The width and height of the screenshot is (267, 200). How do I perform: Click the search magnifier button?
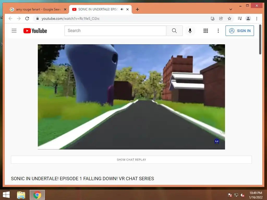coord(174,31)
